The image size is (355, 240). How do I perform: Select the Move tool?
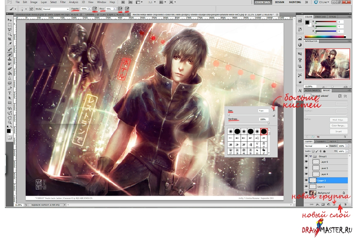tap(9, 20)
